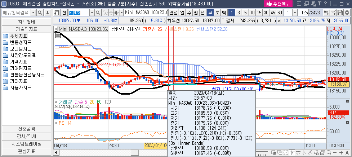Click the bar count field showing 125
The width and height of the screenshot is (352, 157).
pyautogui.click(x=303, y=13)
